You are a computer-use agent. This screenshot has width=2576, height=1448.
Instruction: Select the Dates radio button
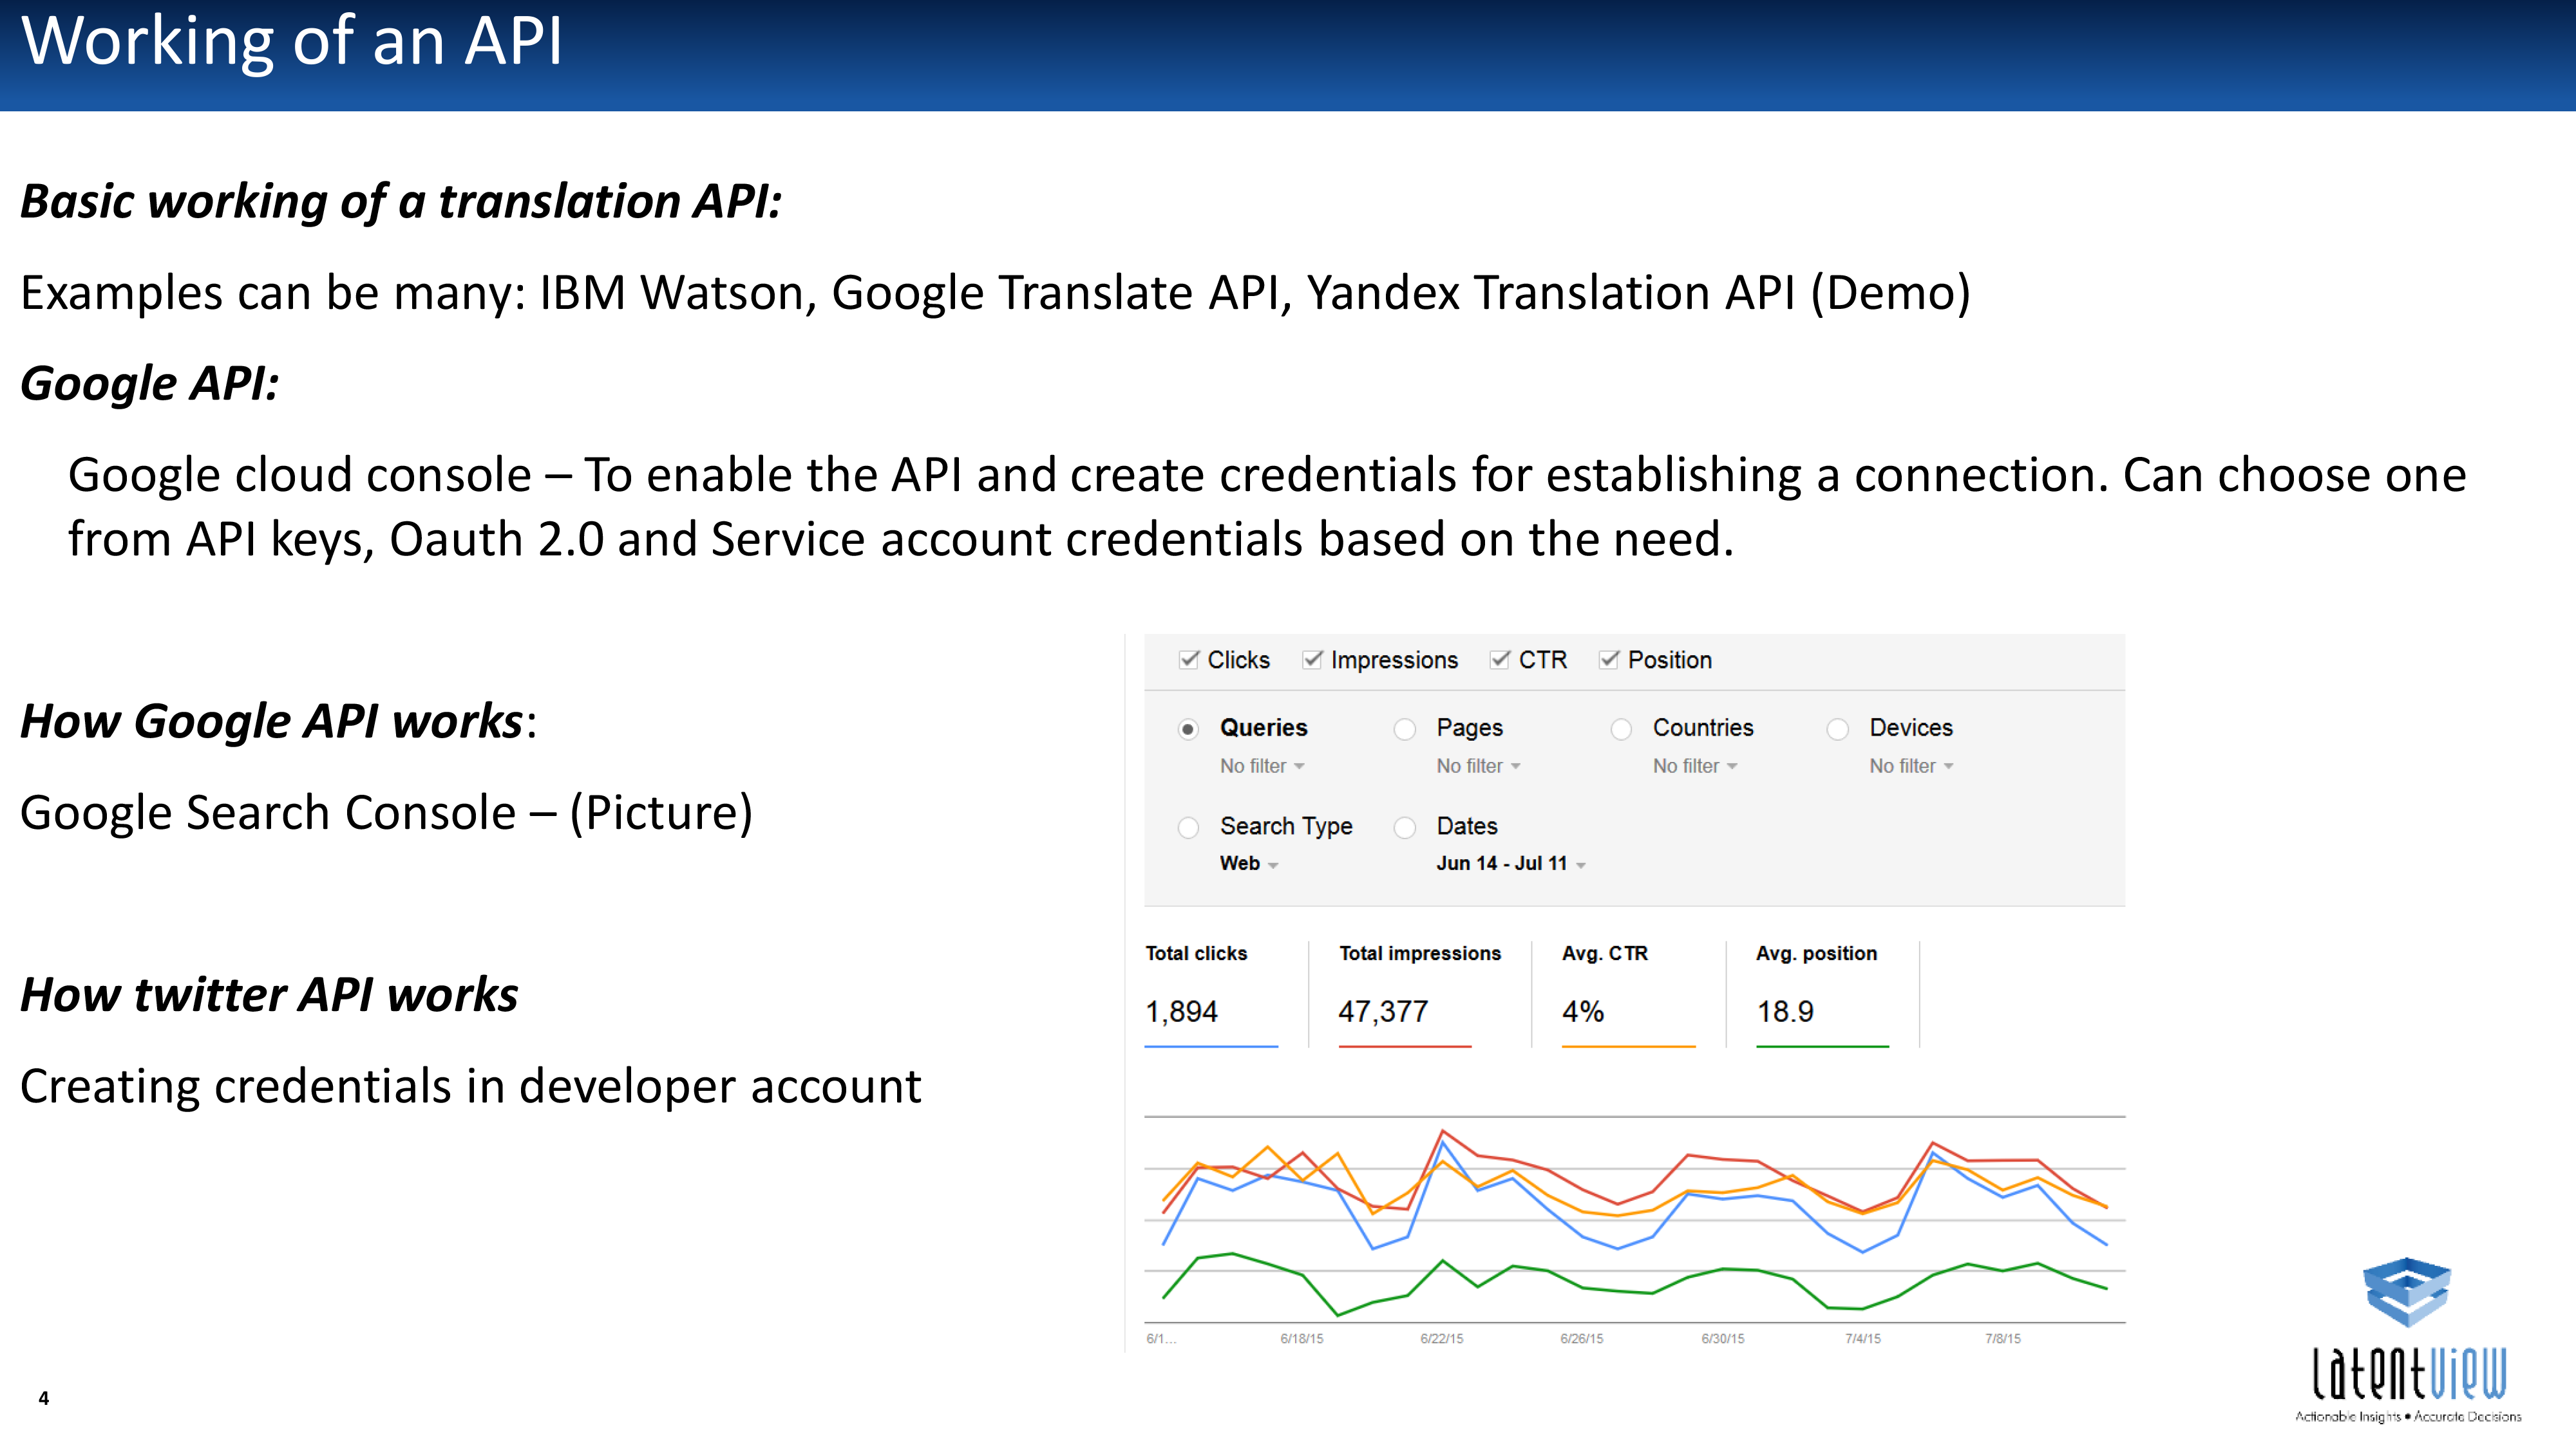1405,828
